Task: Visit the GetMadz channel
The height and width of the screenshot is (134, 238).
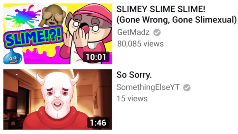Action: click(x=133, y=32)
